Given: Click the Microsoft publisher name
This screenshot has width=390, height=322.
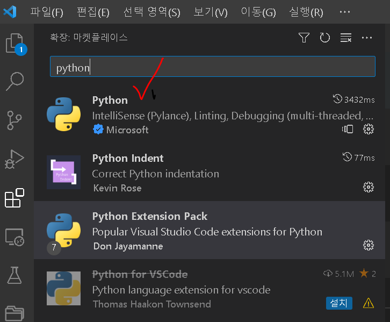Looking at the screenshot, I should pos(127,130).
